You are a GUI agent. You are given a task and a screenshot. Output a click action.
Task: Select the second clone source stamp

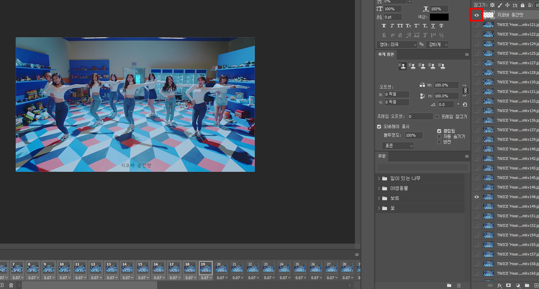[412, 66]
